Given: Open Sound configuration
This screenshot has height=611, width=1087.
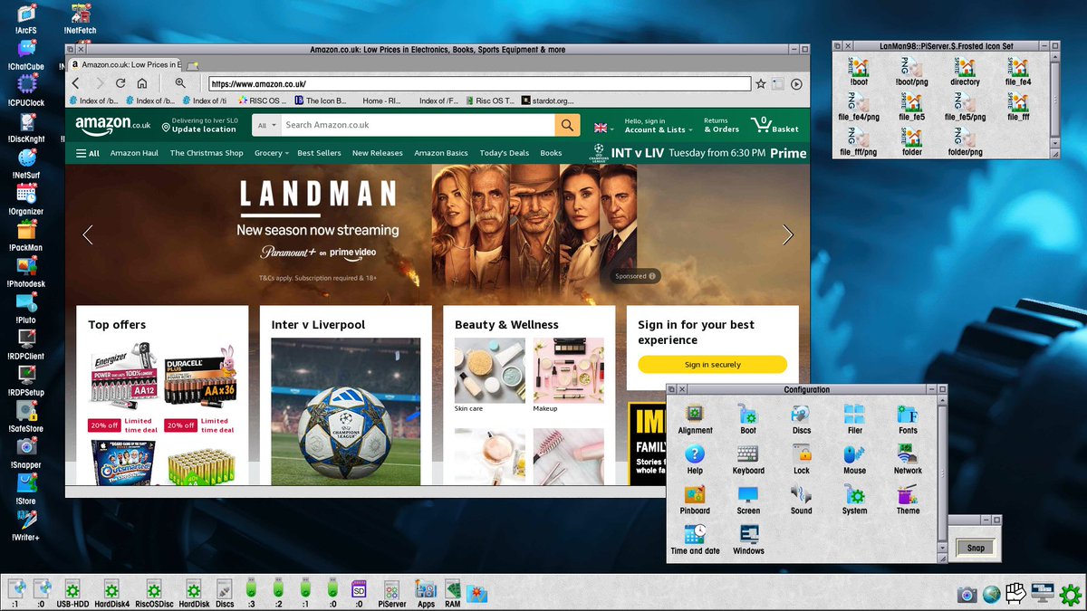Looking at the screenshot, I should (801, 499).
